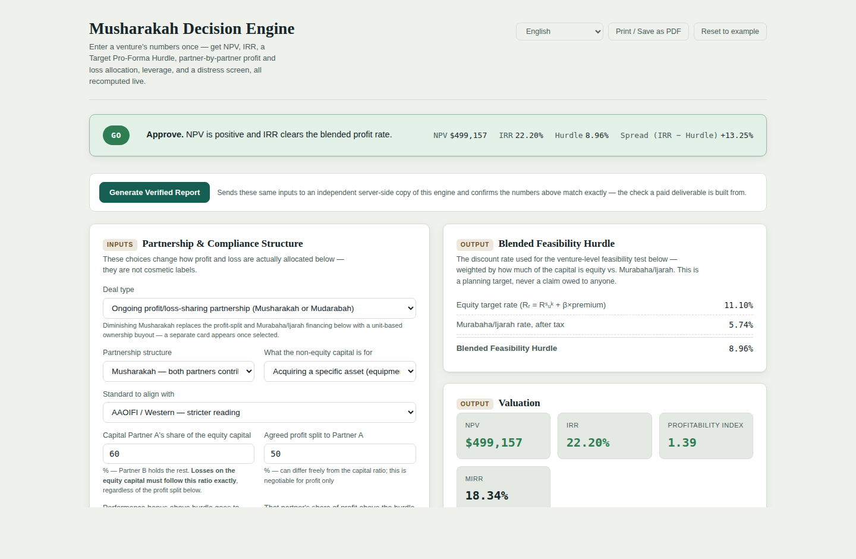Screen dimensions: 856x559
Task: Select the NPV $499,157 valuation card
Action: (x=503, y=436)
